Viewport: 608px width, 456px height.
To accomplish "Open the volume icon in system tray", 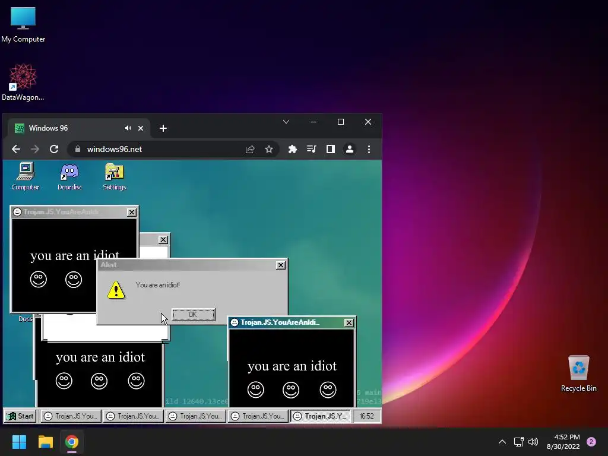I will pyautogui.click(x=533, y=442).
